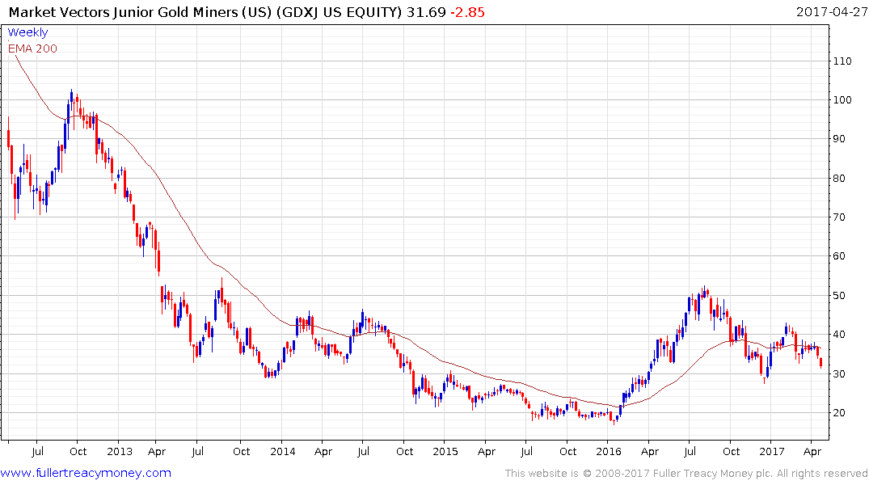Select the 90 price axis label
Screen dimensions: 869x485
(839, 139)
